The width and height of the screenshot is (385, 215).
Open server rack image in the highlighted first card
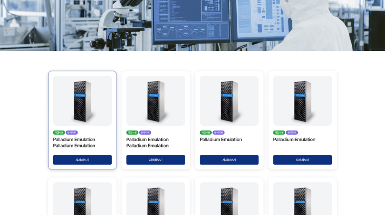(x=82, y=101)
